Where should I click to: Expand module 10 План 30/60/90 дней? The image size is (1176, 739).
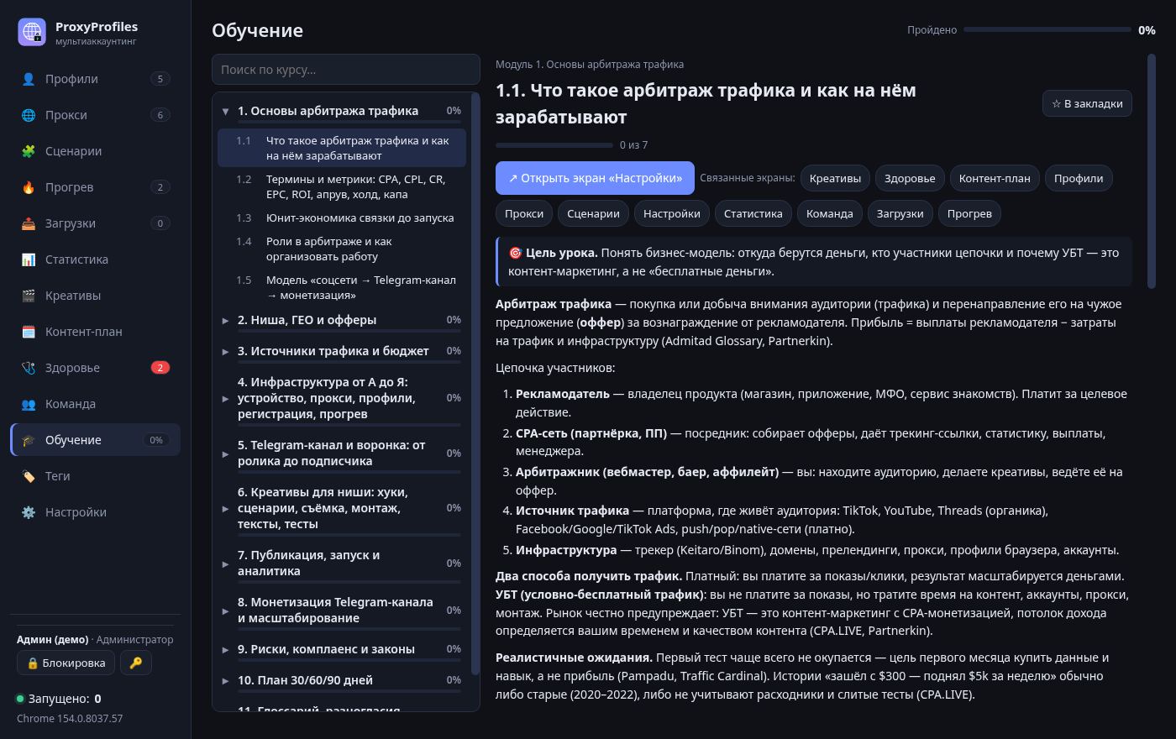[340, 680]
